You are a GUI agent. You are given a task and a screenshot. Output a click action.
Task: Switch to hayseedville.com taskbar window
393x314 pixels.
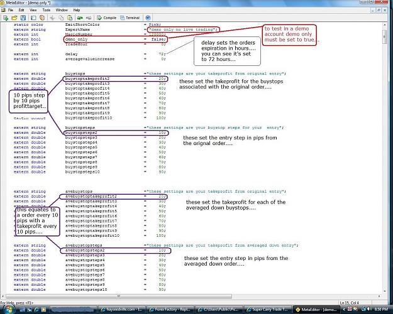[121, 310]
